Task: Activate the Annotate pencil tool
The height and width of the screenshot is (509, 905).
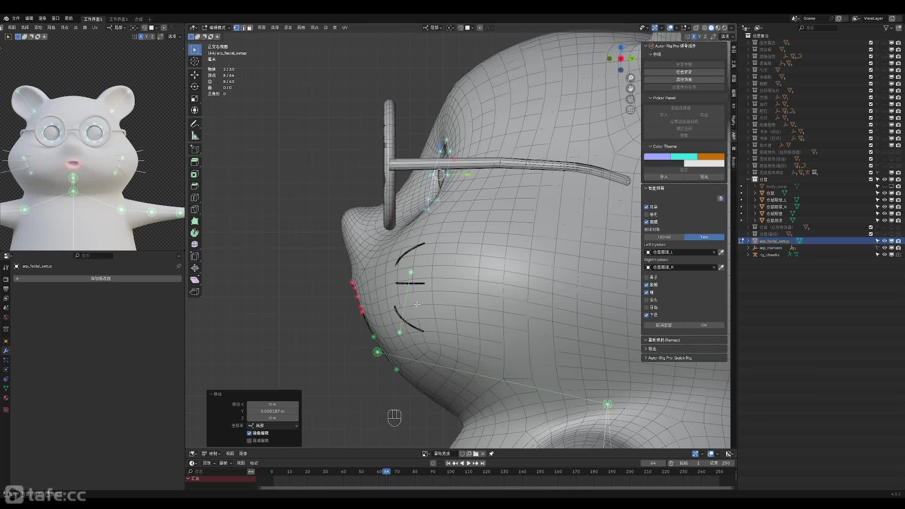Action: click(x=195, y=124)
